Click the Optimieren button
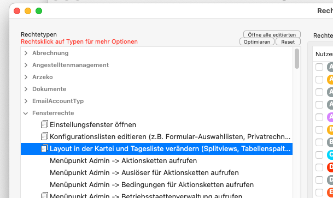333x198 pixels. 257,41
